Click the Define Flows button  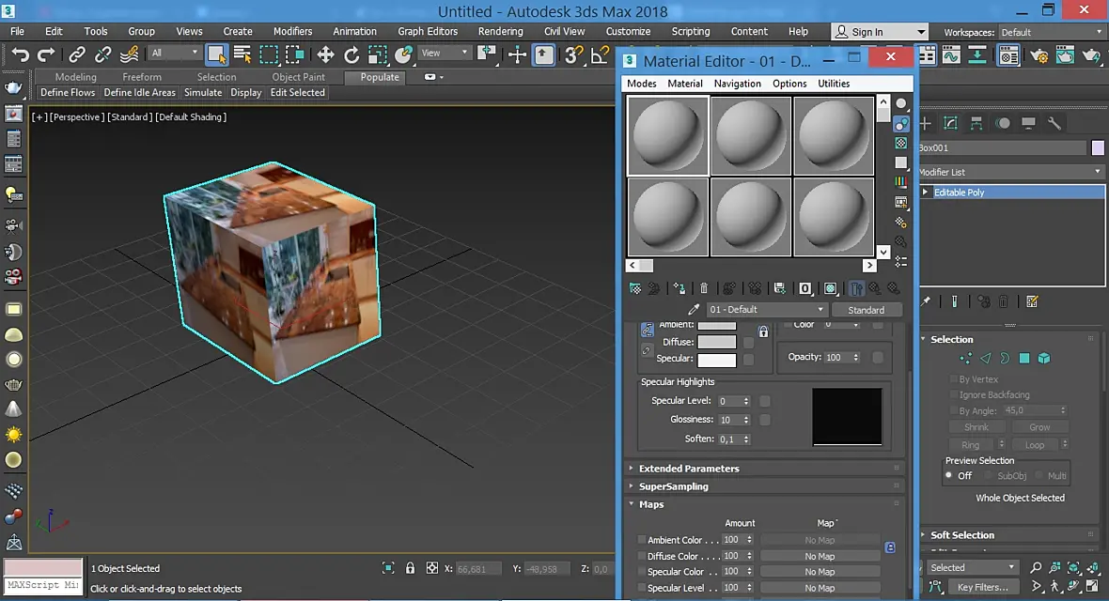pyautogui.click(x=67, y=93)
